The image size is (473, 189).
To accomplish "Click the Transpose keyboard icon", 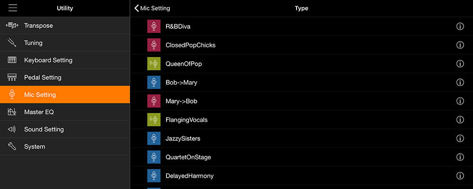I will tap(12, 26).
